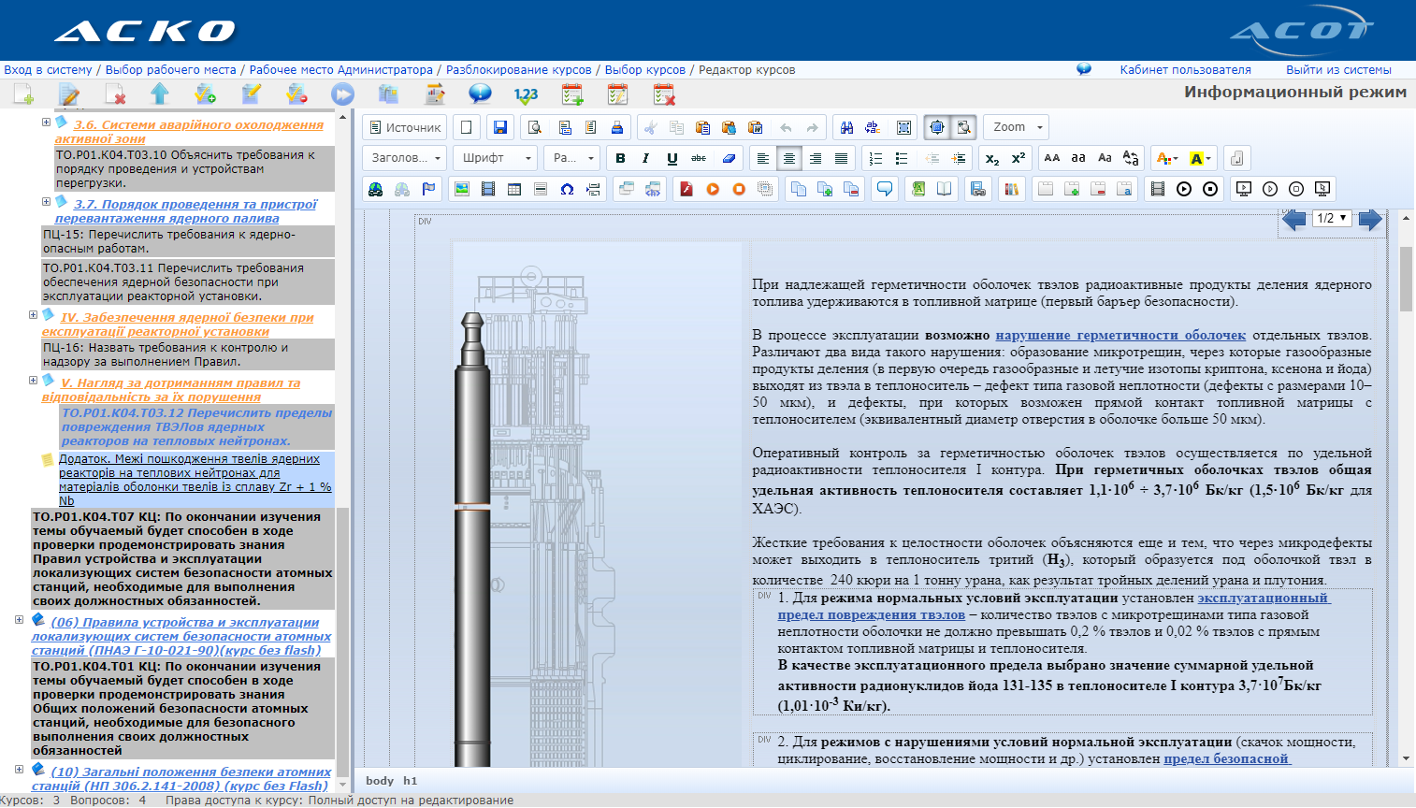Image resolution: width=1416 pixels, height=808 pixels.
Task: Insert special character Omega icon
Action: pos(567,189)
